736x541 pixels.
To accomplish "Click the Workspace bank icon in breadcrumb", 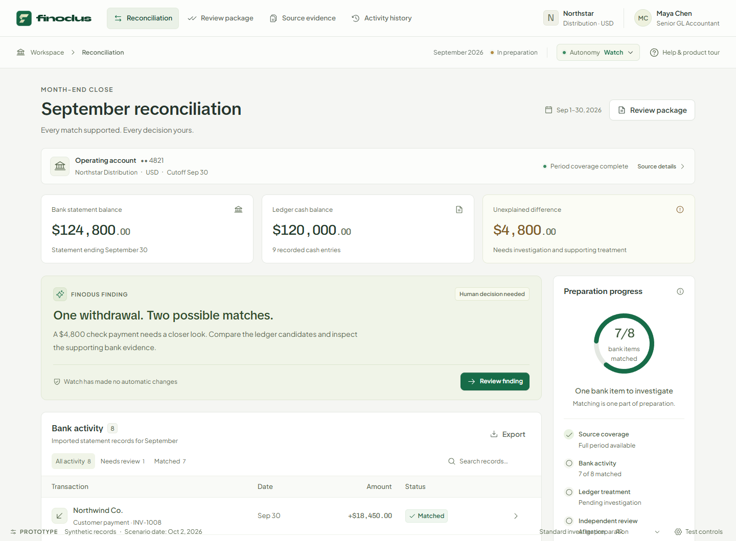I will [x=21, y=52].
